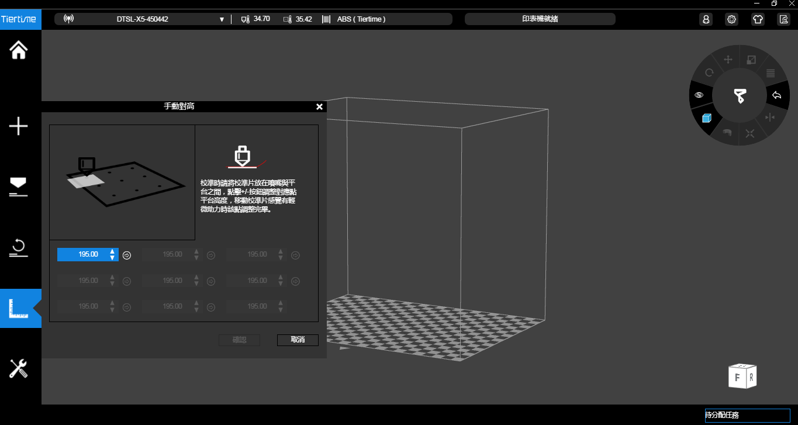The height and width of the screenshot is (425, 798).
Task: Click the plus Add model icon
Action: coord(19,126)
